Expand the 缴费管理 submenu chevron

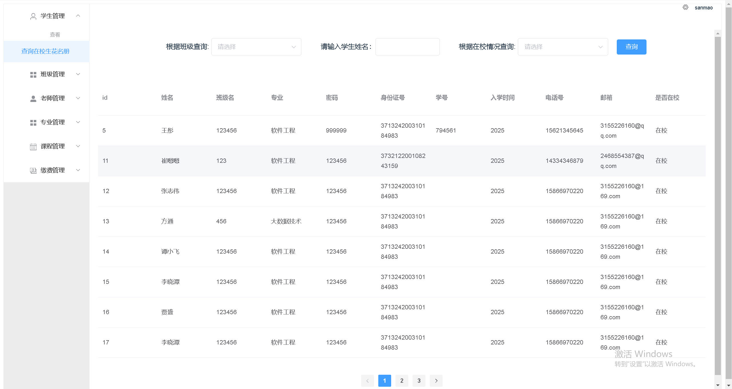tap(78, 170)
